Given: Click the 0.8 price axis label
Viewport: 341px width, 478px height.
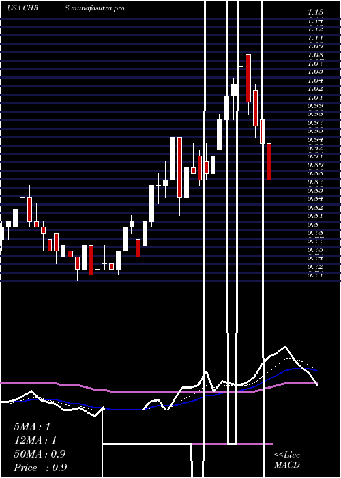Looking at the screenshot, I should pyautogui.click(x=313, y=225).
